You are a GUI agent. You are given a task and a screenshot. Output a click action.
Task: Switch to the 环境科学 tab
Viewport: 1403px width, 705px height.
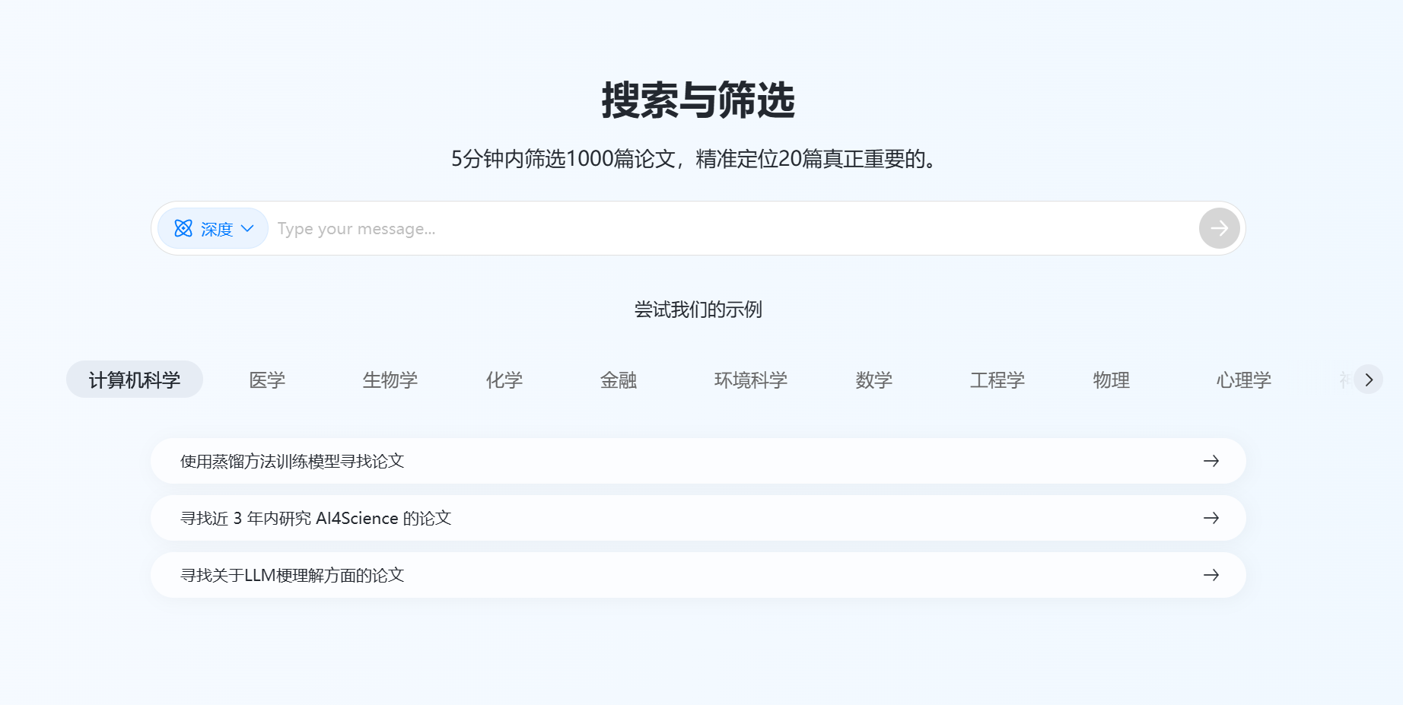tap(750, 379)
